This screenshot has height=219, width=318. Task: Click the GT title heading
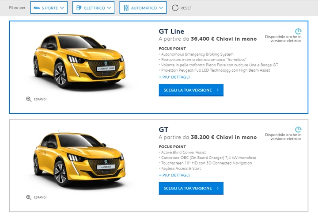coord(163,130)
